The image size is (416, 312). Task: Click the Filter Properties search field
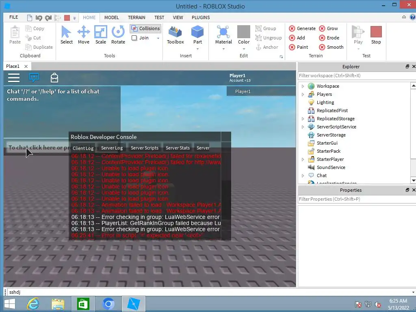[355, 199]
